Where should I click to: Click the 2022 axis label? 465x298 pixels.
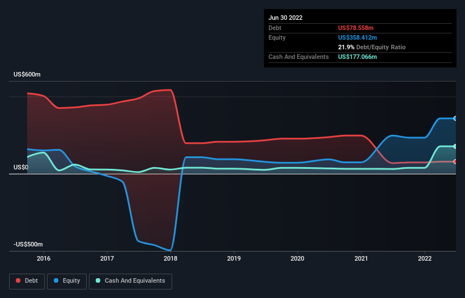tap(425, 258)
